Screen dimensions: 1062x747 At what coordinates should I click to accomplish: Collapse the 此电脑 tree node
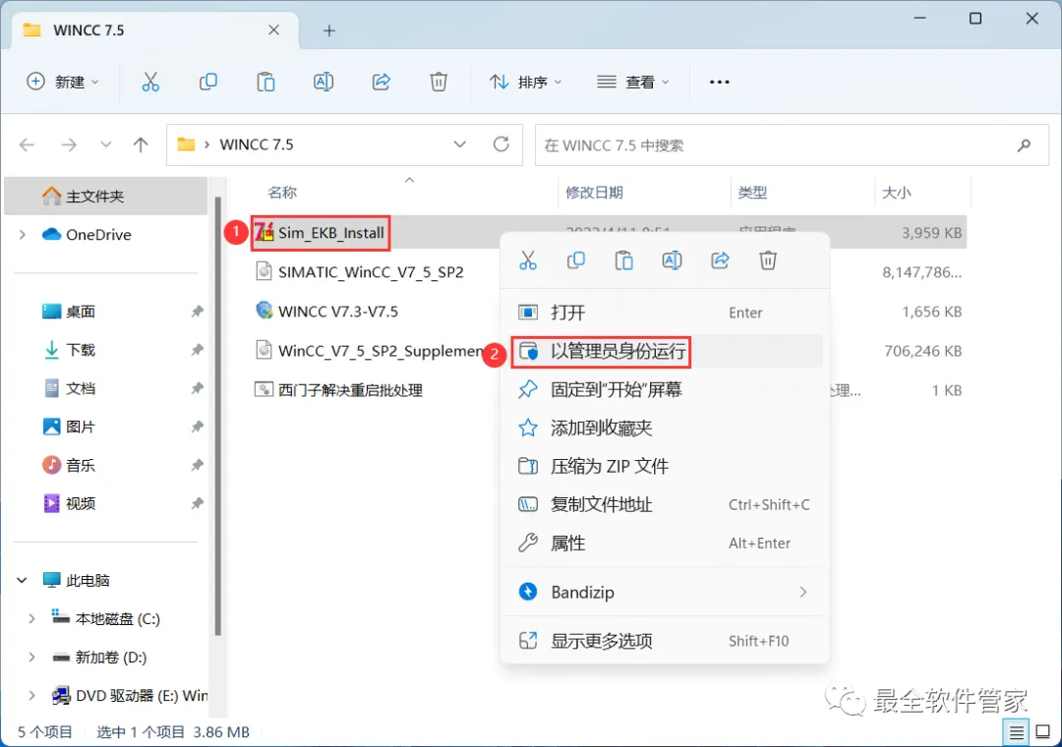pos(23,580)
